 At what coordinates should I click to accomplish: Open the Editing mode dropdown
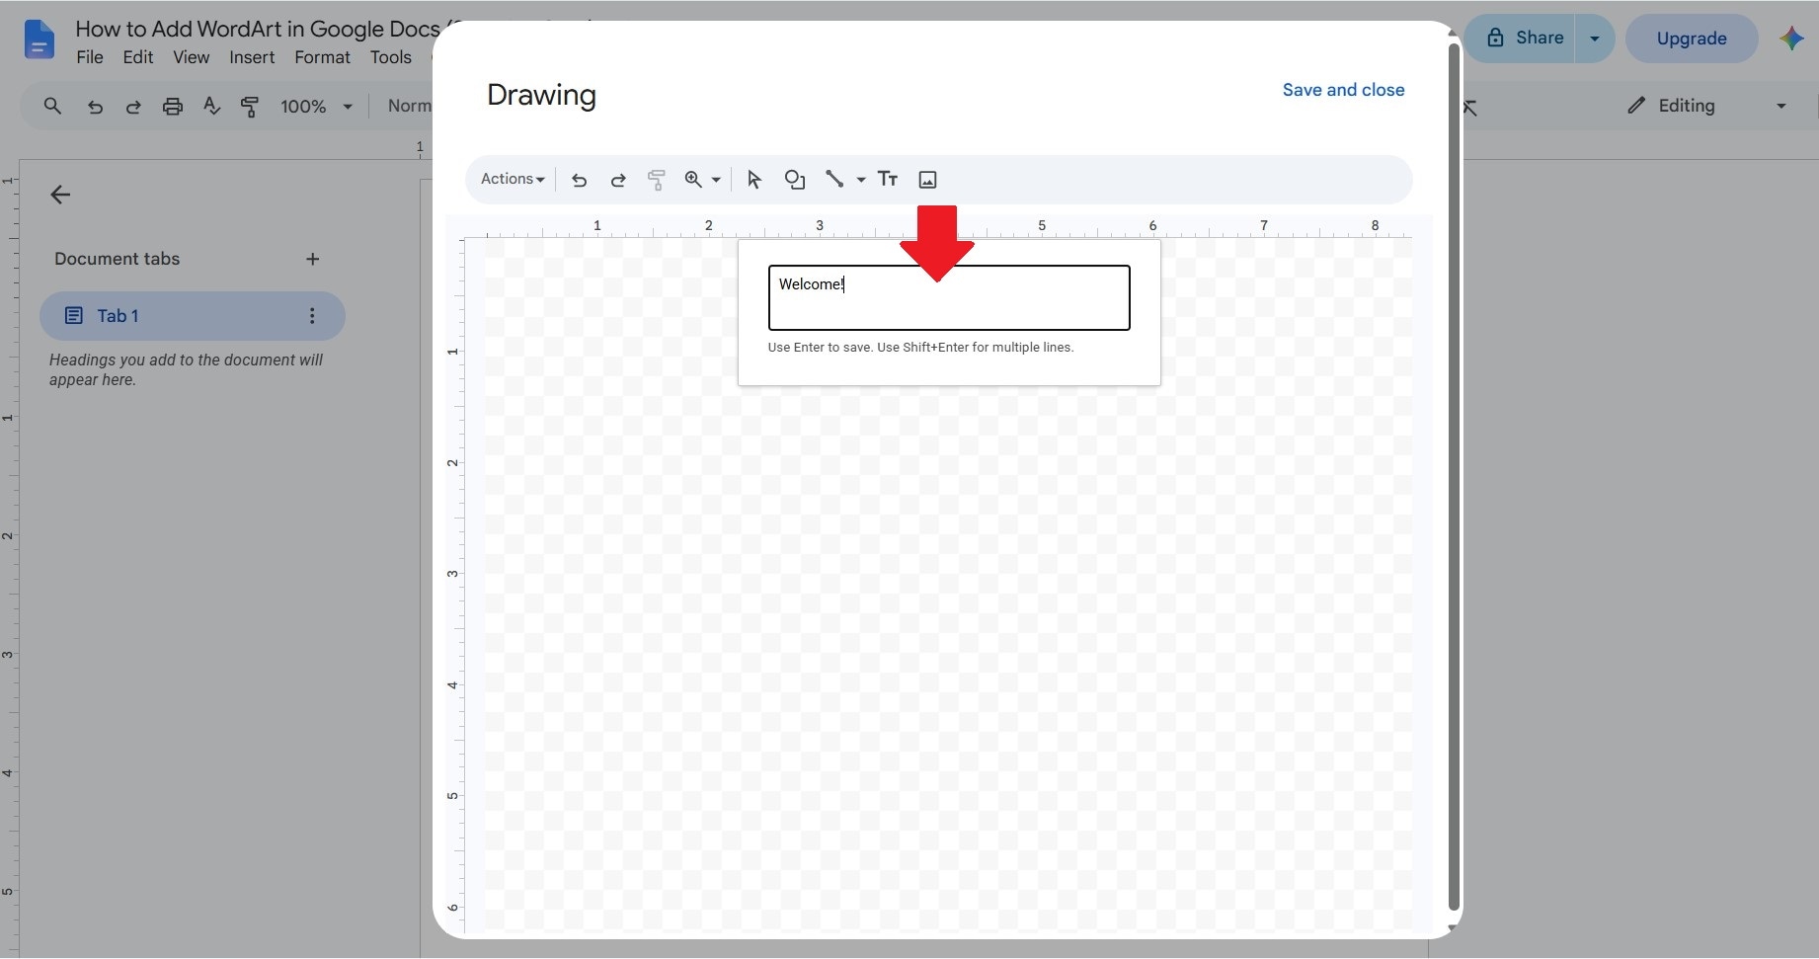(x=1706, y=106)
